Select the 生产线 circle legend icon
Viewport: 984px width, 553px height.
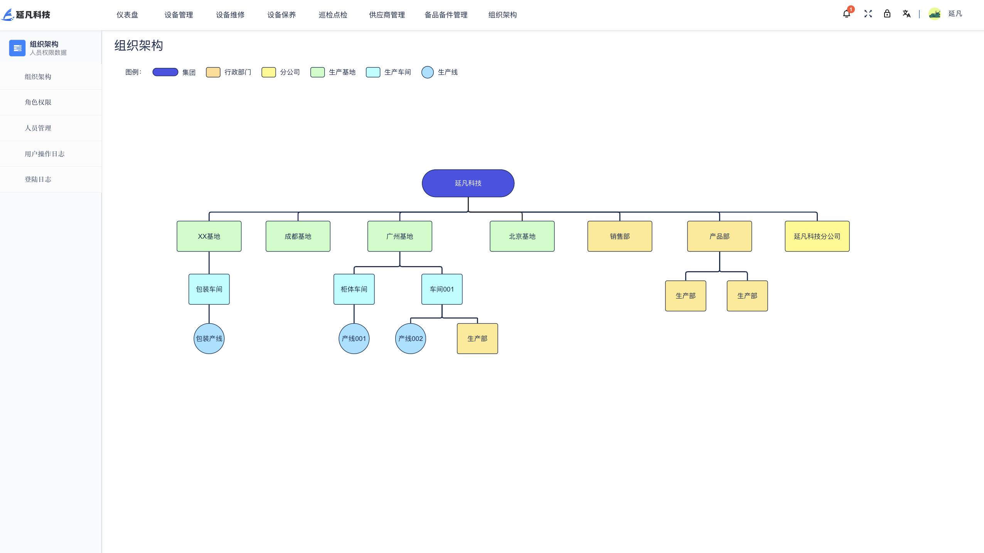point(427,72)
